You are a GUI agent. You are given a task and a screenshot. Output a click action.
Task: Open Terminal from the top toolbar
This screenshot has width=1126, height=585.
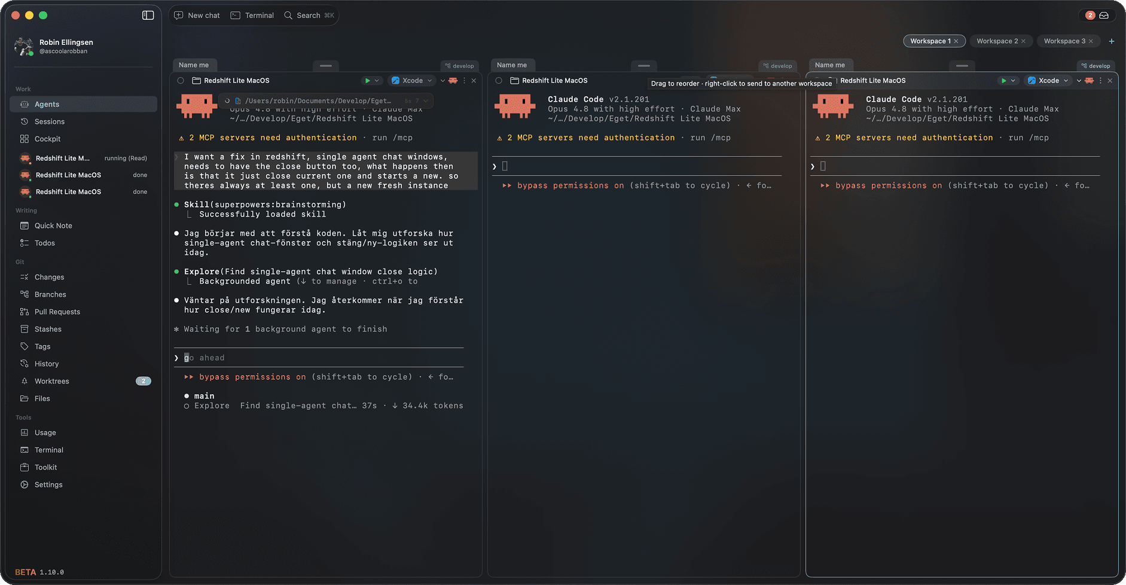pyautogui.click(x=252, y=16)
